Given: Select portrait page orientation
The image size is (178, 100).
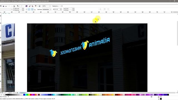Looking at the screenshot, I should 26,9.
